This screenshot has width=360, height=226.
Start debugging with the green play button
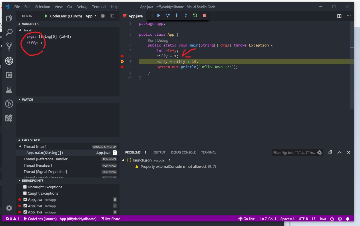click(x=46, y=16)
